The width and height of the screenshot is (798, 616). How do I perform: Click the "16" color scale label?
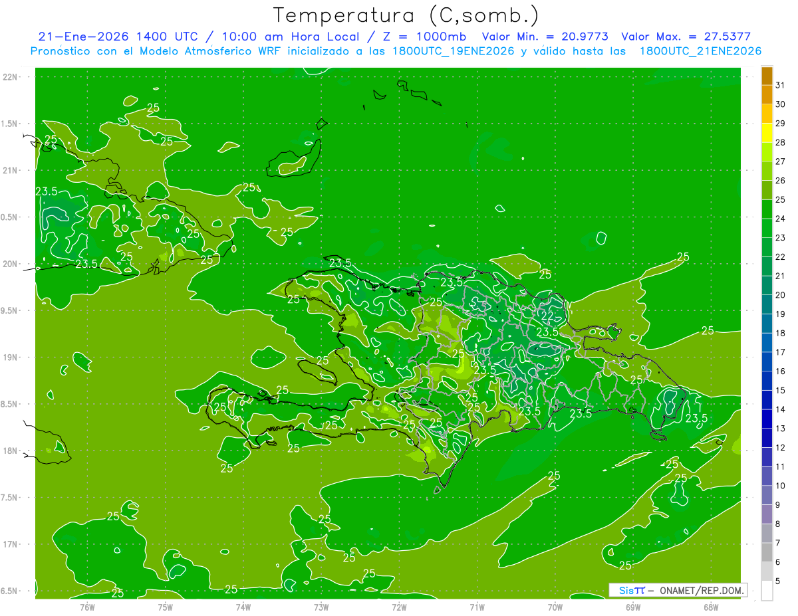coord(781,371)
